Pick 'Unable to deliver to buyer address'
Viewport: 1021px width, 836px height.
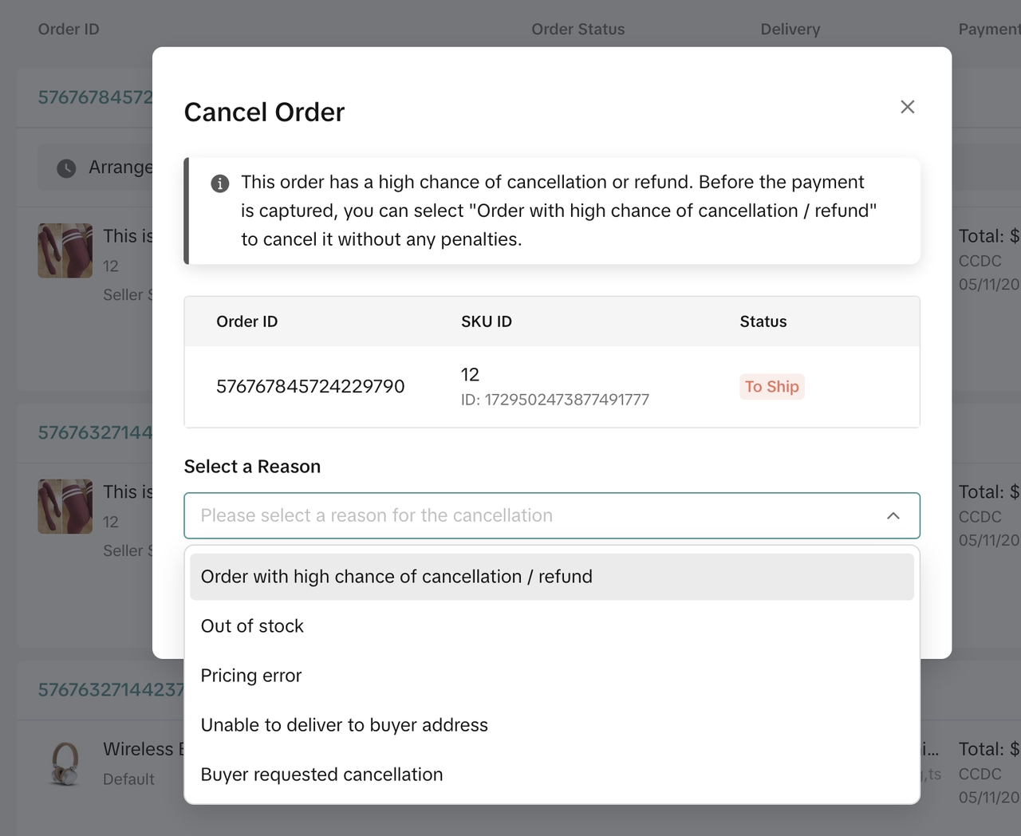tap(344, 725)
